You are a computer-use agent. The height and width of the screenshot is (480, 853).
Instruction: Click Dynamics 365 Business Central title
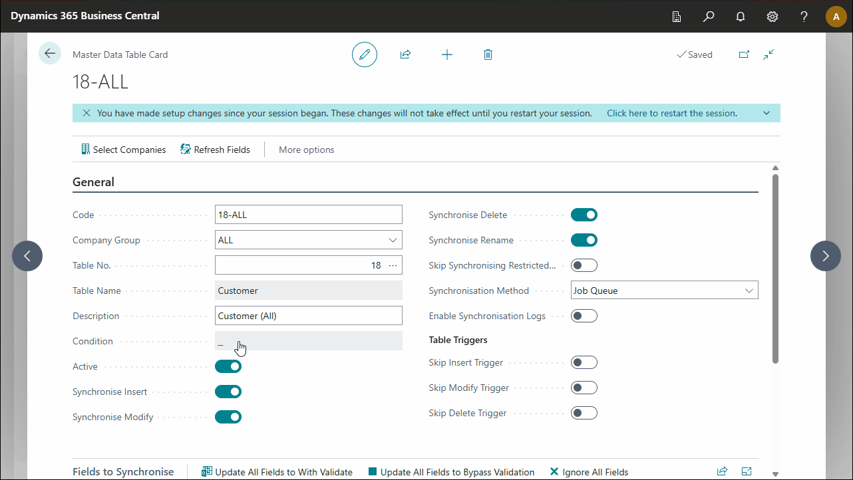click(85, 15)
